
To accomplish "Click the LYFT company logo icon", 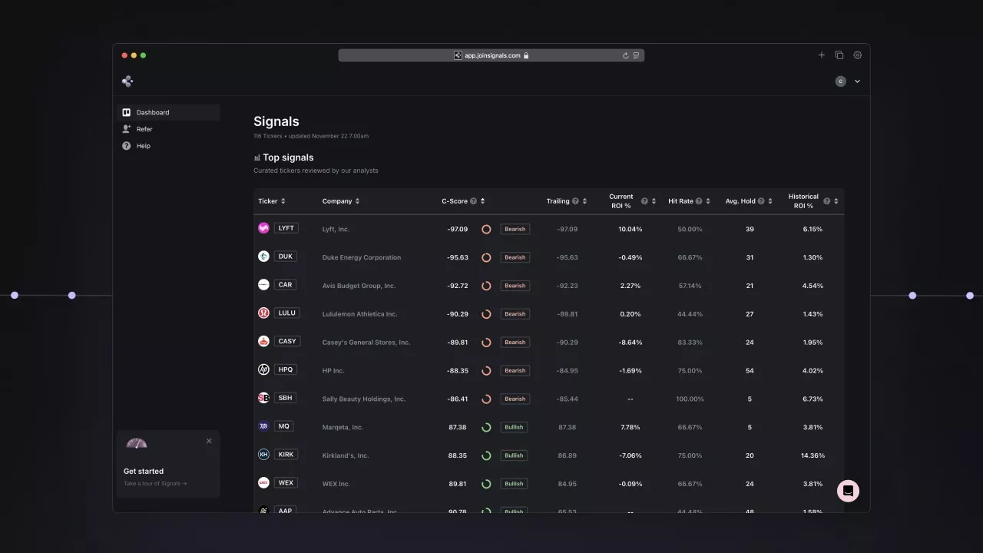I will [263, 228].
